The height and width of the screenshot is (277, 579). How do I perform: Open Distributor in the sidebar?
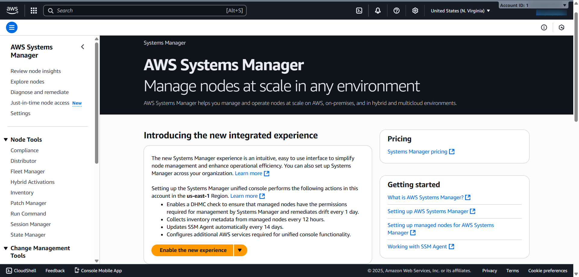24,161
